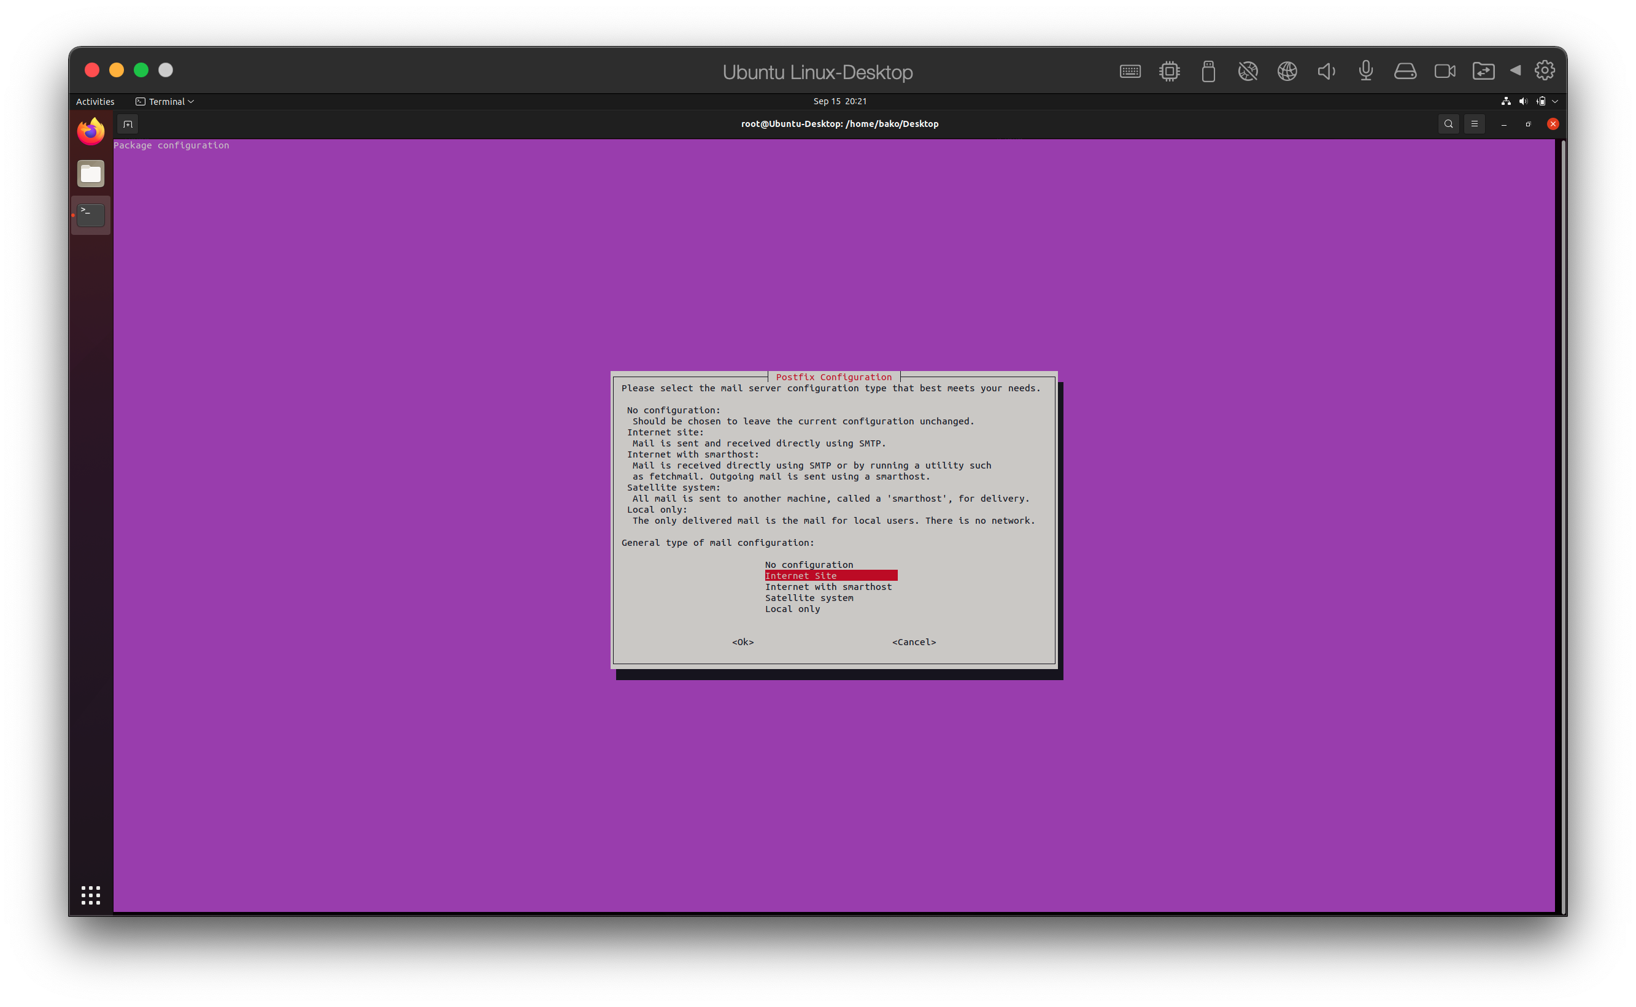
Task: Click the Terminal icon in the dock
Action: [91, 215]
